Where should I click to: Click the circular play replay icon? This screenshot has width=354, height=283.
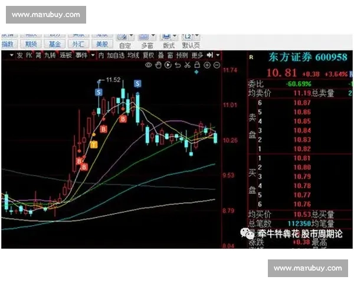pyautogui.click(x=168, y=65)
